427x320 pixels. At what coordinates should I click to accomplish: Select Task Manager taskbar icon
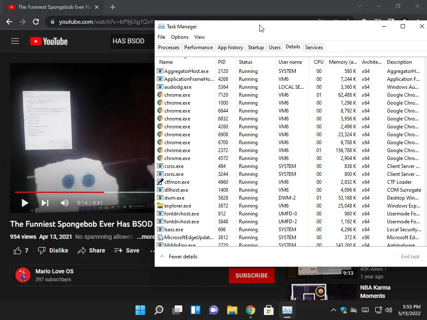(x=287, y=310)
